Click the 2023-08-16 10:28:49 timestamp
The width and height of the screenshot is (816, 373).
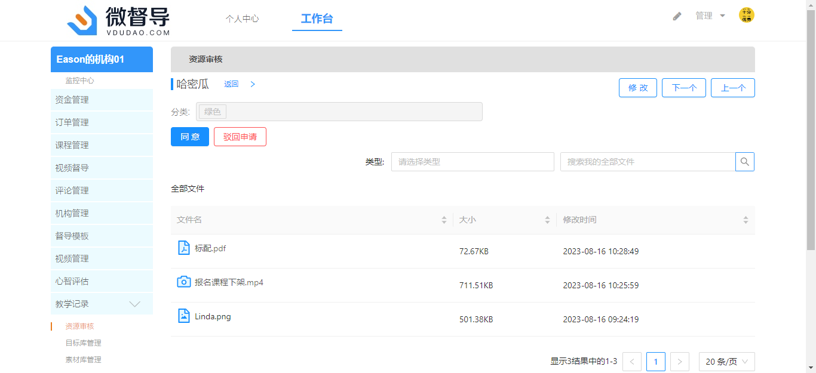pyautogui.click(x=601, y=252)
